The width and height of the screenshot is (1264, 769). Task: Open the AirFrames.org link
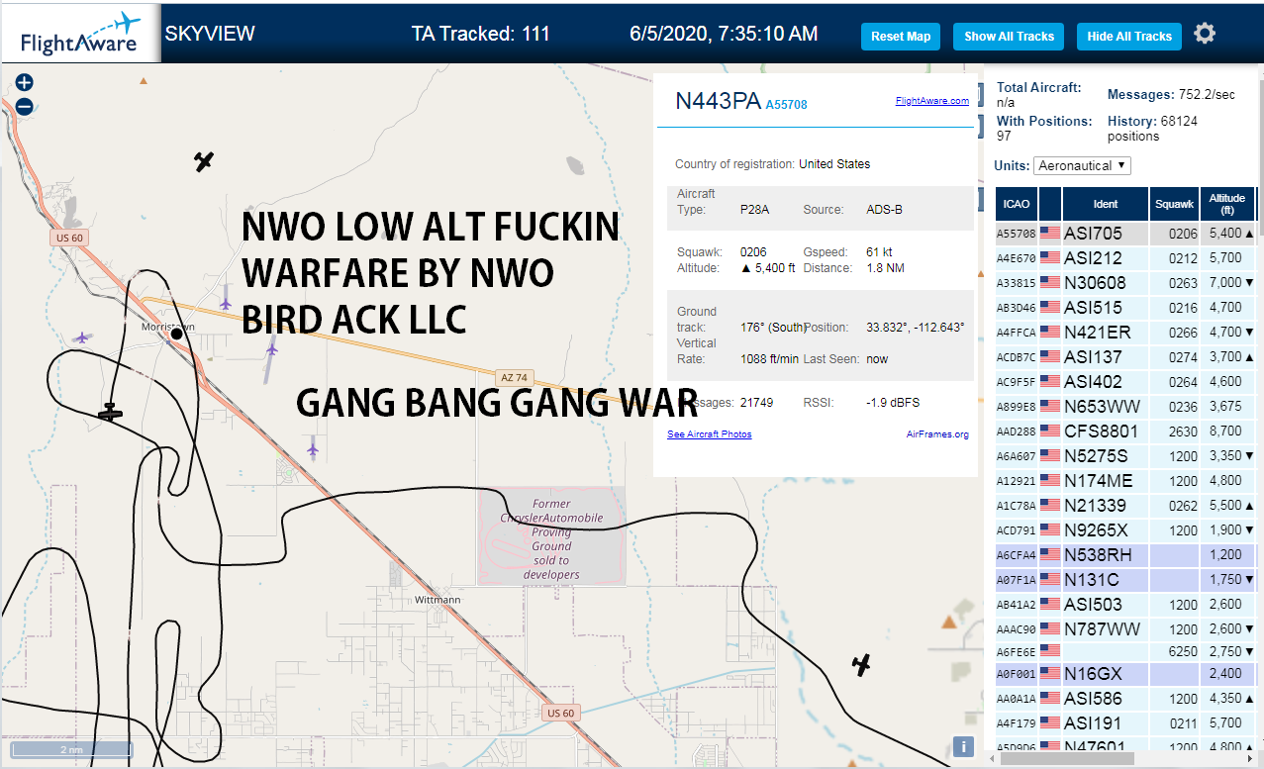tap(937, 434)
